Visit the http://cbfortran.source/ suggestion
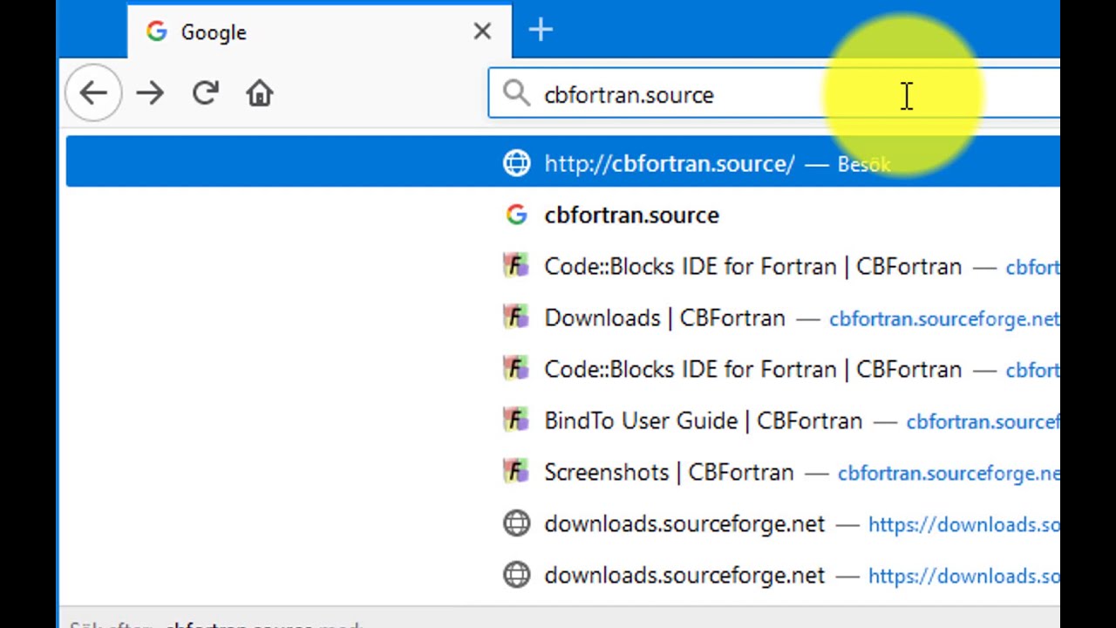Viewport: 1116px width, 628px height. point(563,163)
